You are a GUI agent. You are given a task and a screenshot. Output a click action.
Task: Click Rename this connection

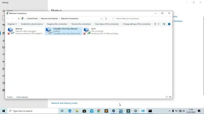click(81, 24)
